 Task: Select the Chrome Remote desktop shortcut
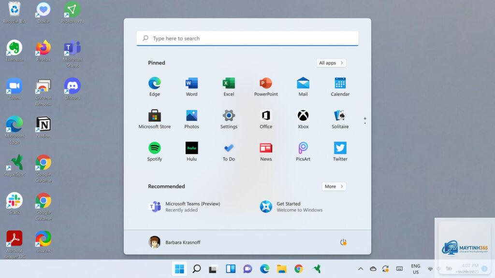(x=43, y=92)
